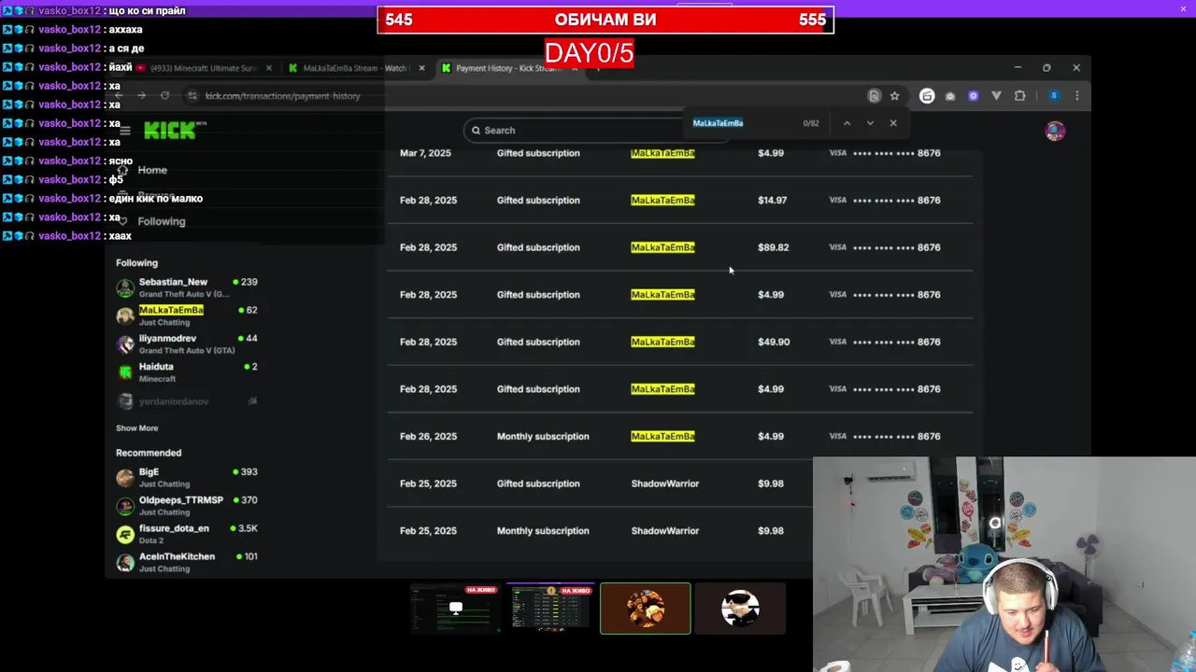Select the round avatar thumbnail at bottom

(x=740, y=609)
